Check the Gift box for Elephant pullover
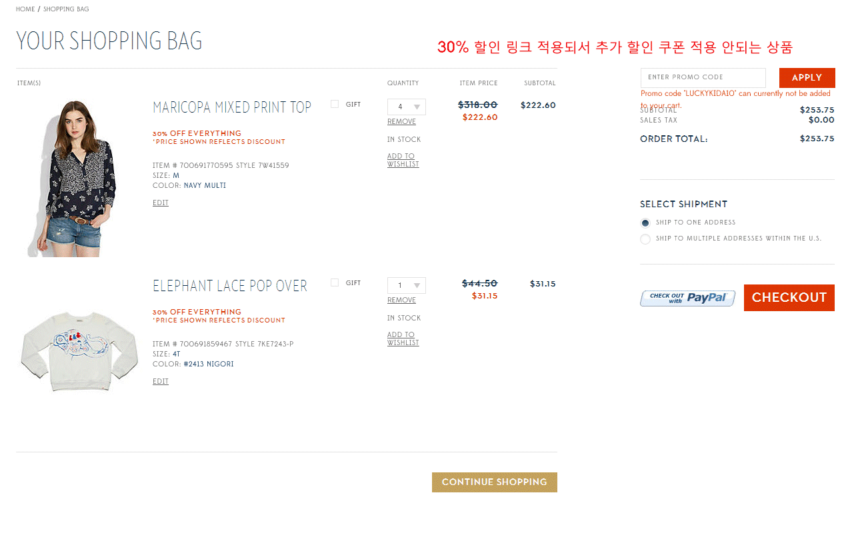This screenshot has width=854, height=533. pos(335,282)
